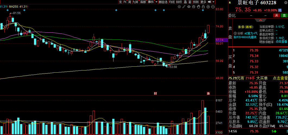288x135 pixels.
Task: Expand the 更多 more menu
Action: click(203, 2)
